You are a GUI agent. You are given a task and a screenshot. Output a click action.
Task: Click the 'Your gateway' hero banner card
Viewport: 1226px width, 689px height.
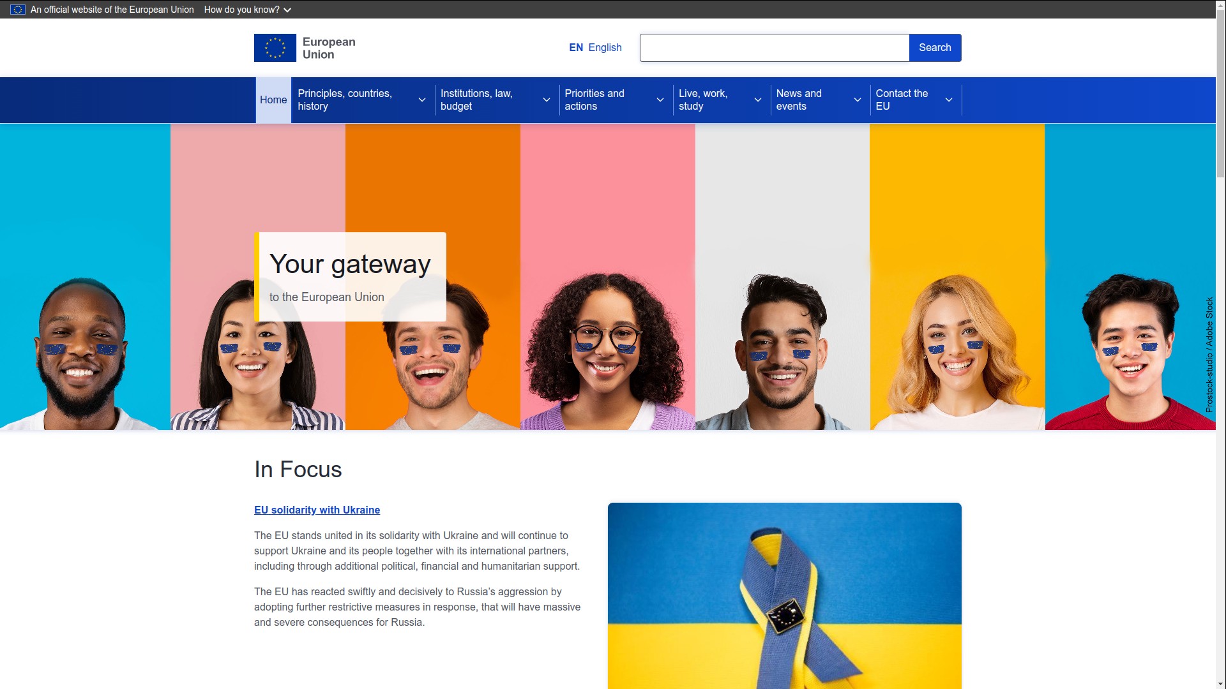(x=350, y=277)
